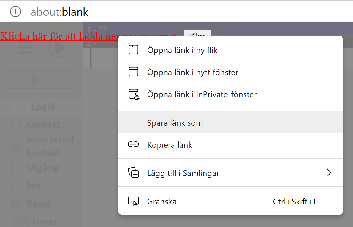Select the Kontakt ladder element

click(x=43, y=125)
